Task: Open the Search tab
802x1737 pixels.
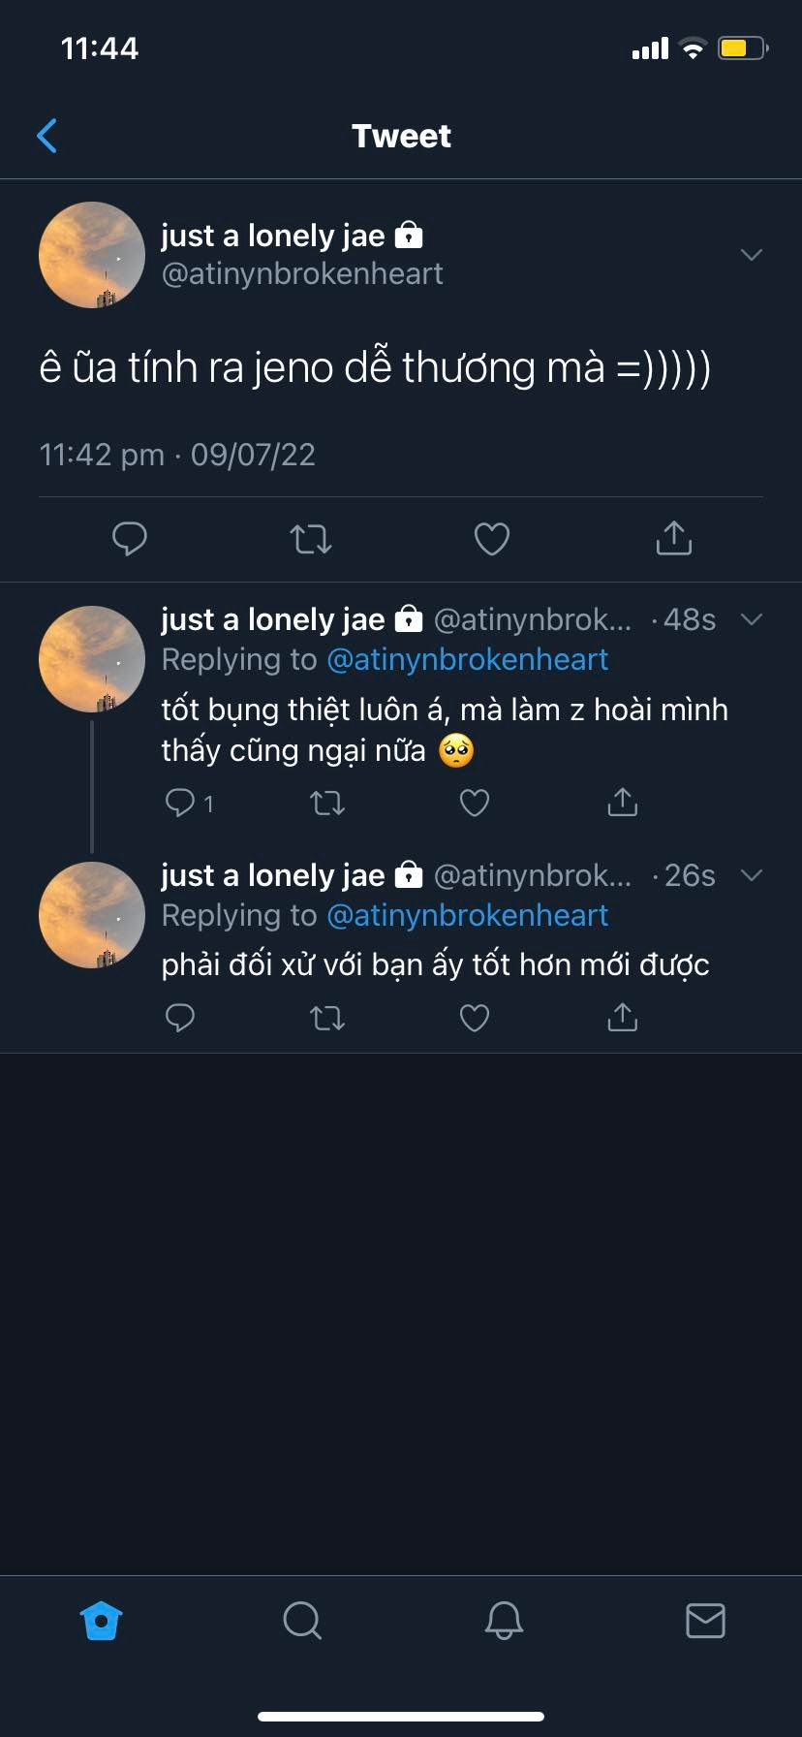Action: [x=302, y=1621]
